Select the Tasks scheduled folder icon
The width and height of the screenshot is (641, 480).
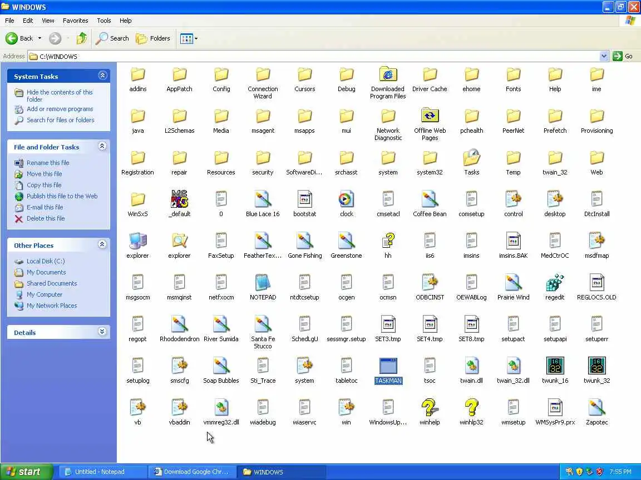pos(471,158)
